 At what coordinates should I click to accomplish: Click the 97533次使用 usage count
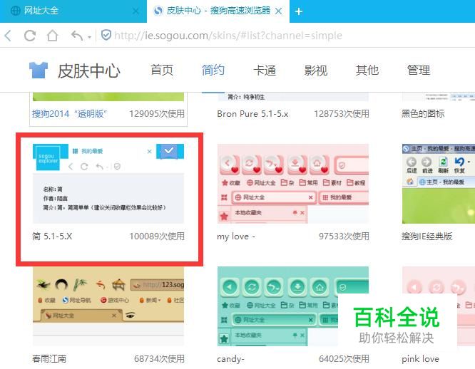(x=344, y=237)
